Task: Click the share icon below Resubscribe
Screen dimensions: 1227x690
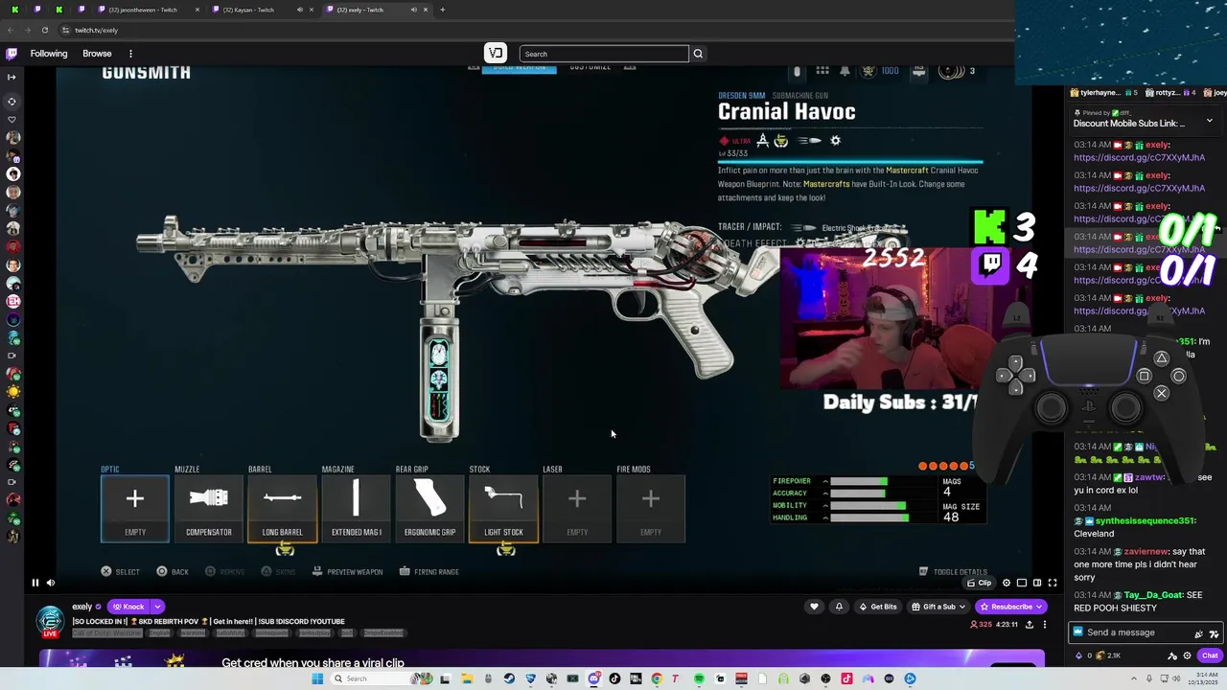Action: tap(1029, 625)
